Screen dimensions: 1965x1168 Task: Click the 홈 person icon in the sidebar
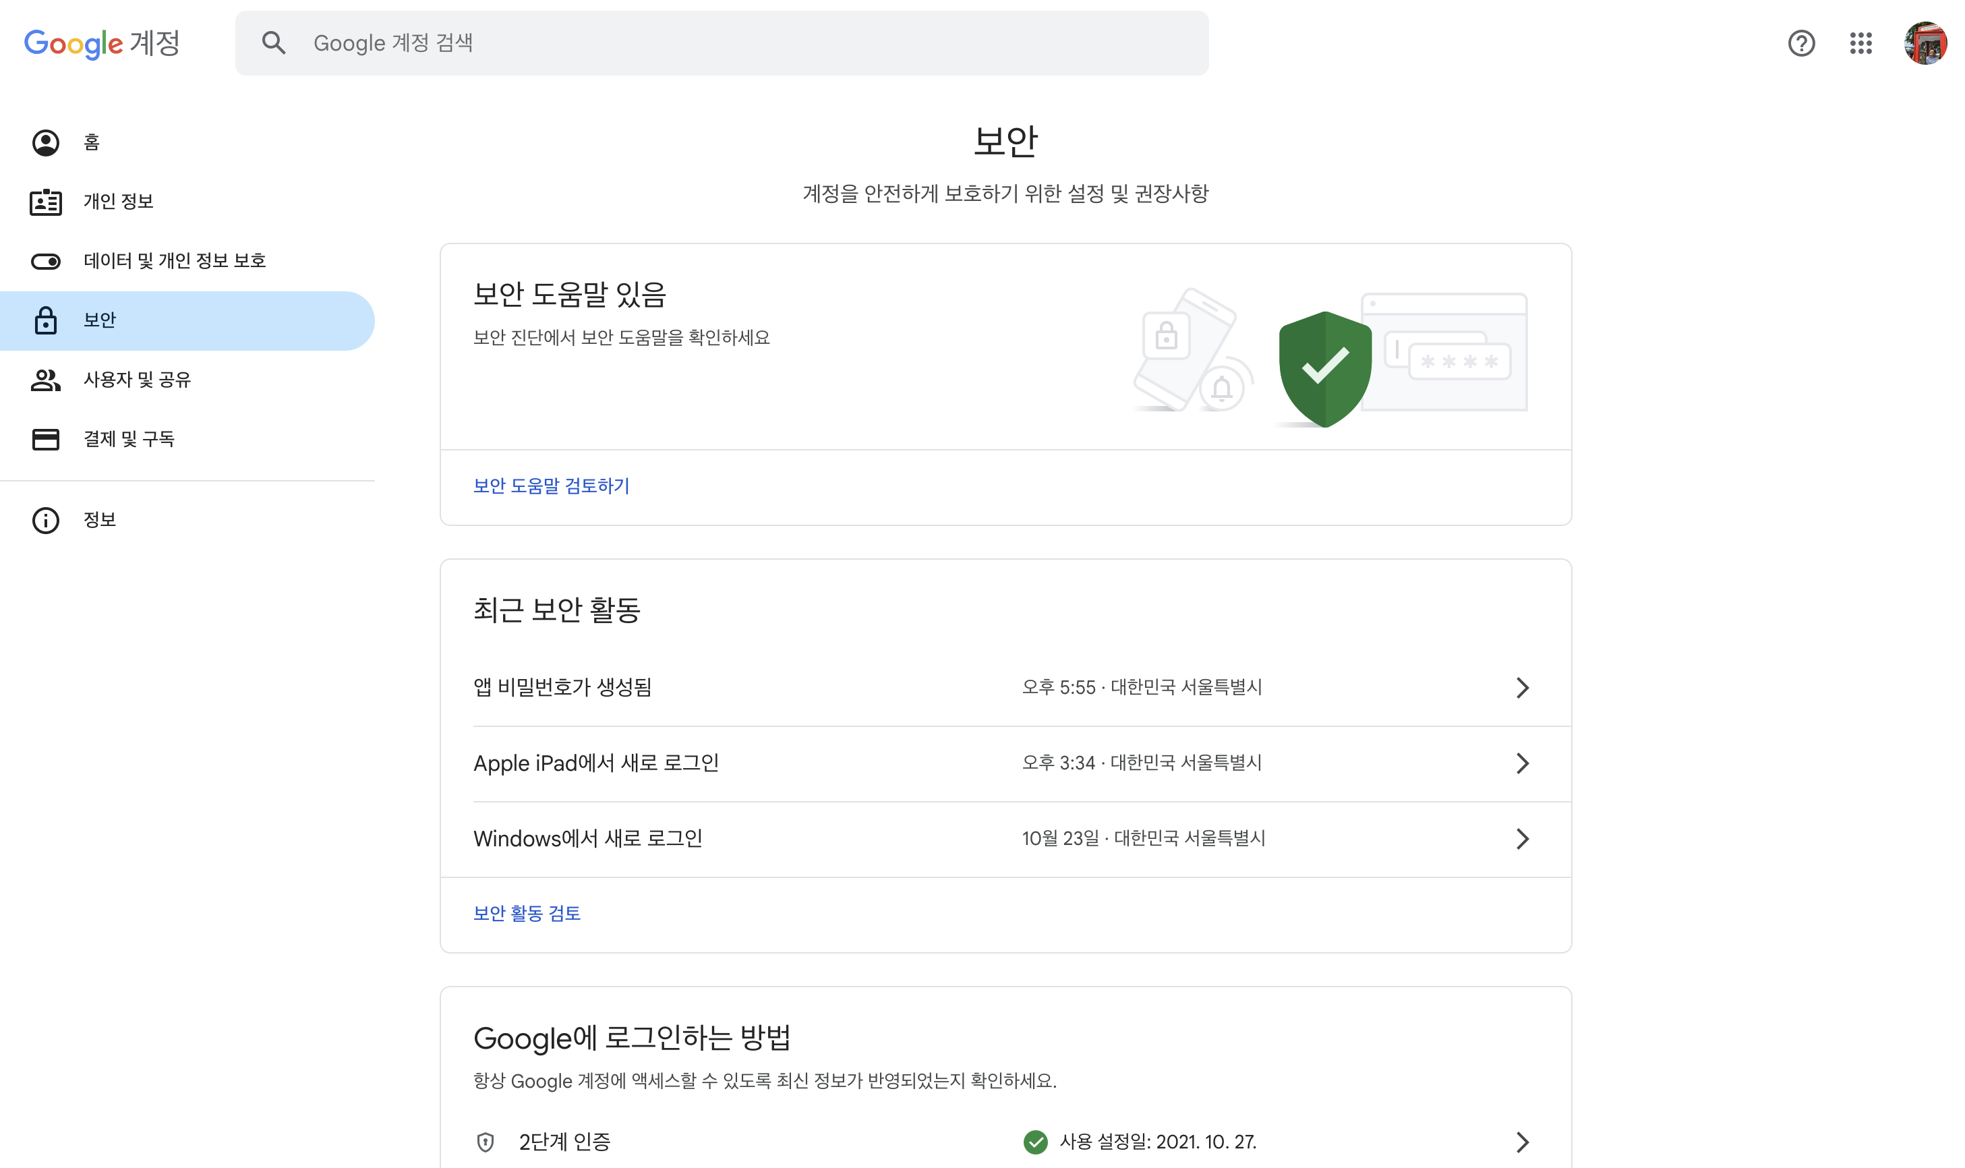(x=46, y=142)
